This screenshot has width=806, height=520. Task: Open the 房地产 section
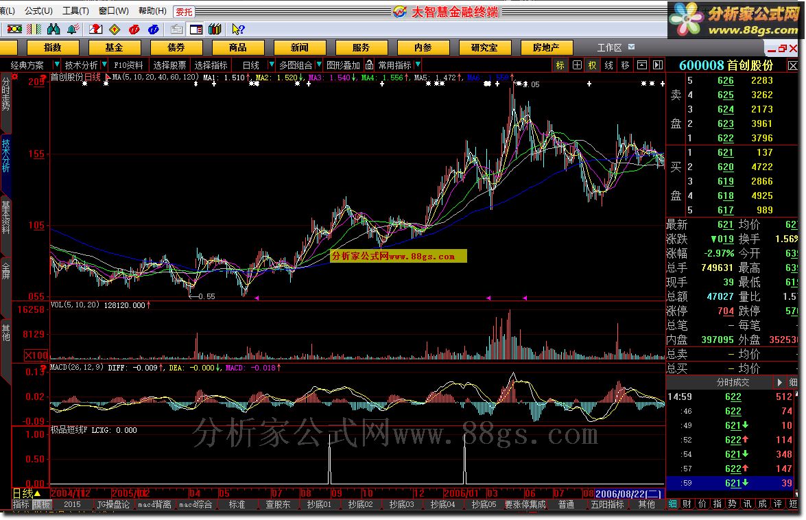(x=547, y=48)
